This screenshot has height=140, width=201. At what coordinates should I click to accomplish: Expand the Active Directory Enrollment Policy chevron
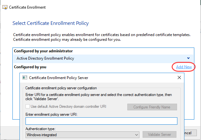coord(188,58)
